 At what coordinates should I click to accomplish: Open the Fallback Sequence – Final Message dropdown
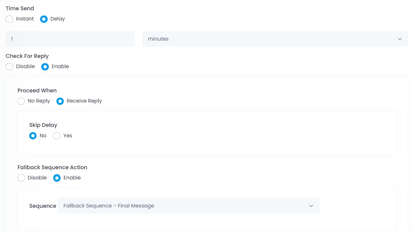click(x=189, y=206)
